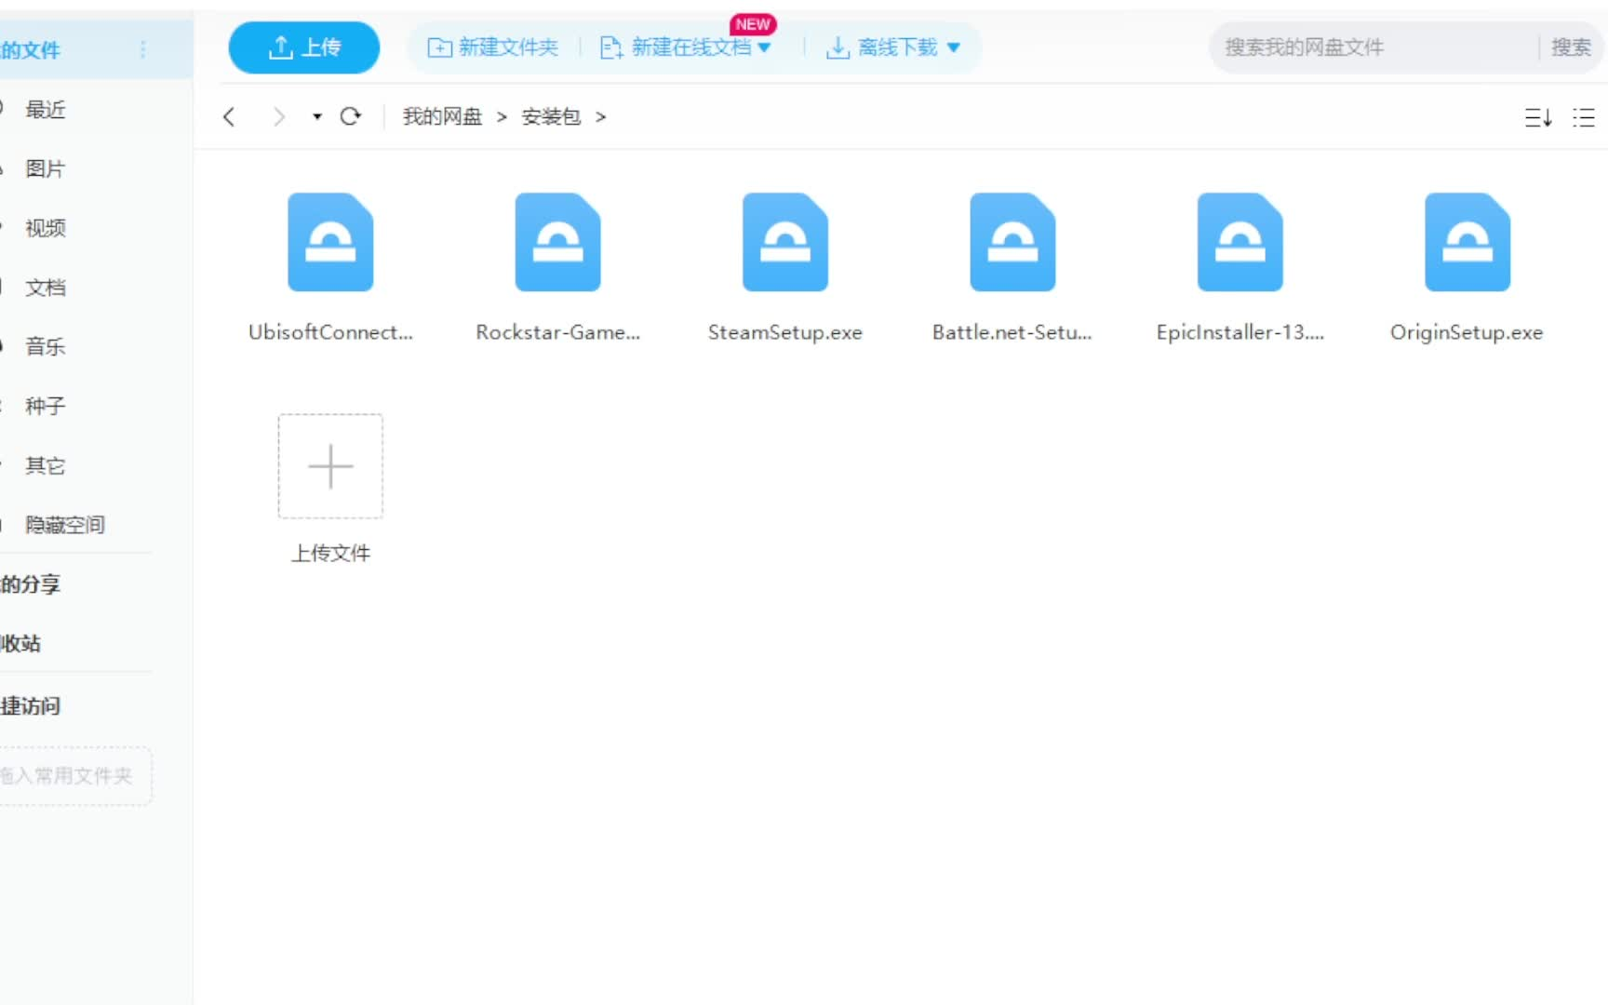Viewport: 1608px width, 1005px height.
Task: Click quick access (捷访问) heading
Action: tap(31, 706)
